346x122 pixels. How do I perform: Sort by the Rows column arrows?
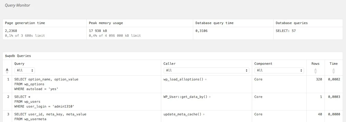(315, 71)
